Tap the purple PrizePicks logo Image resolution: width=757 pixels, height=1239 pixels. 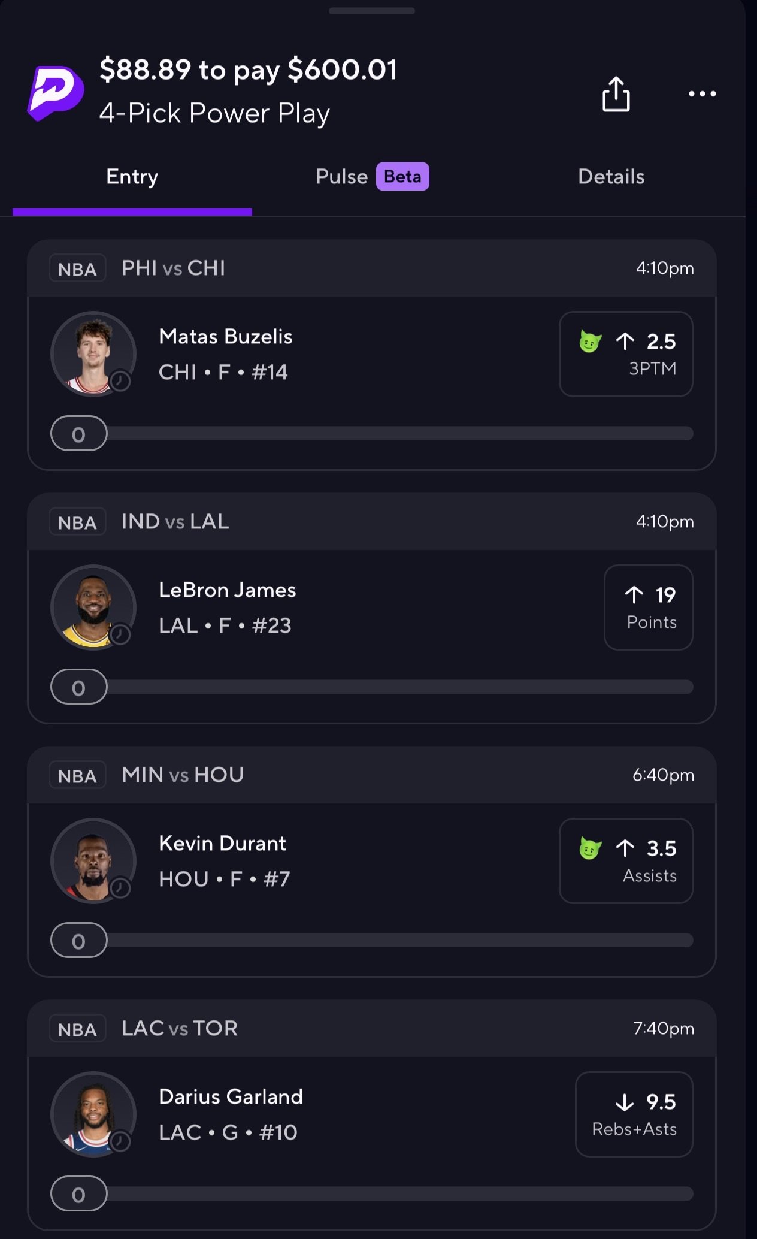pyautogui.click(x=56, y=93)
